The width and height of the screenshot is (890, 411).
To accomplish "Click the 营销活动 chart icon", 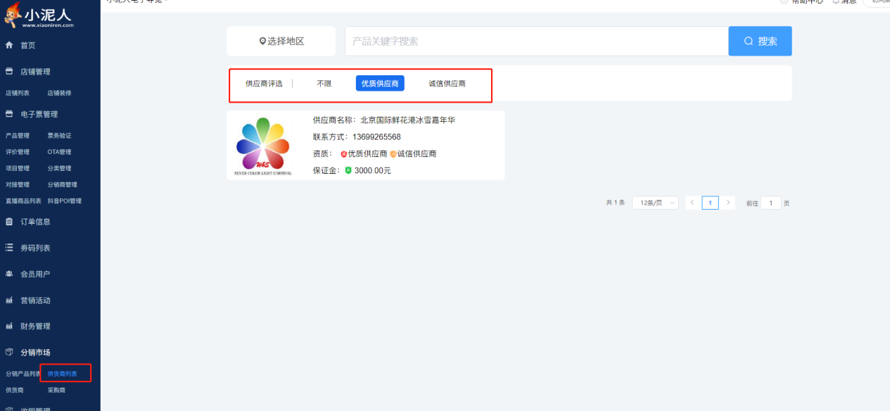I will point(9,301).
